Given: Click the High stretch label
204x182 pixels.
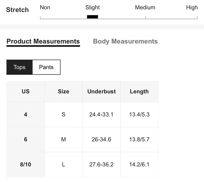Looking at the screenshot, I should coord(192,7).
